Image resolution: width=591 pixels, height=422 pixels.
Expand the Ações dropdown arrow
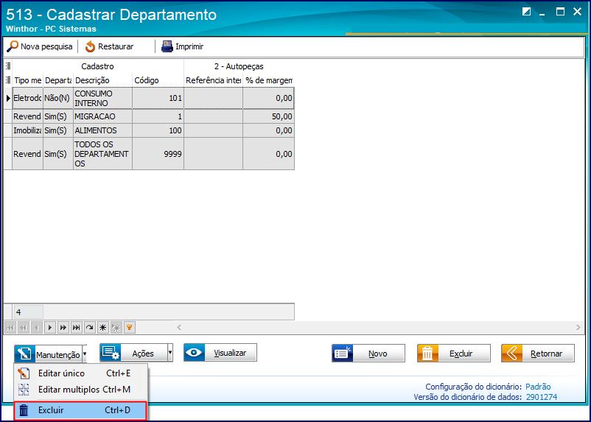coord(170,353)
